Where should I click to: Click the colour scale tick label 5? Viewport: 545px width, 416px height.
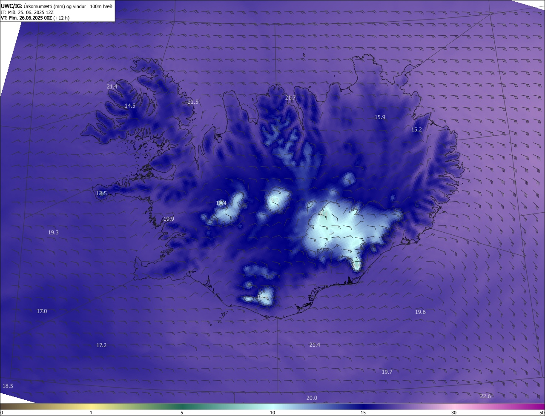(182, 413)
